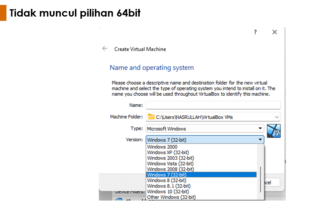Open the Type dropdown Microsoft Windows

[205, 129]
